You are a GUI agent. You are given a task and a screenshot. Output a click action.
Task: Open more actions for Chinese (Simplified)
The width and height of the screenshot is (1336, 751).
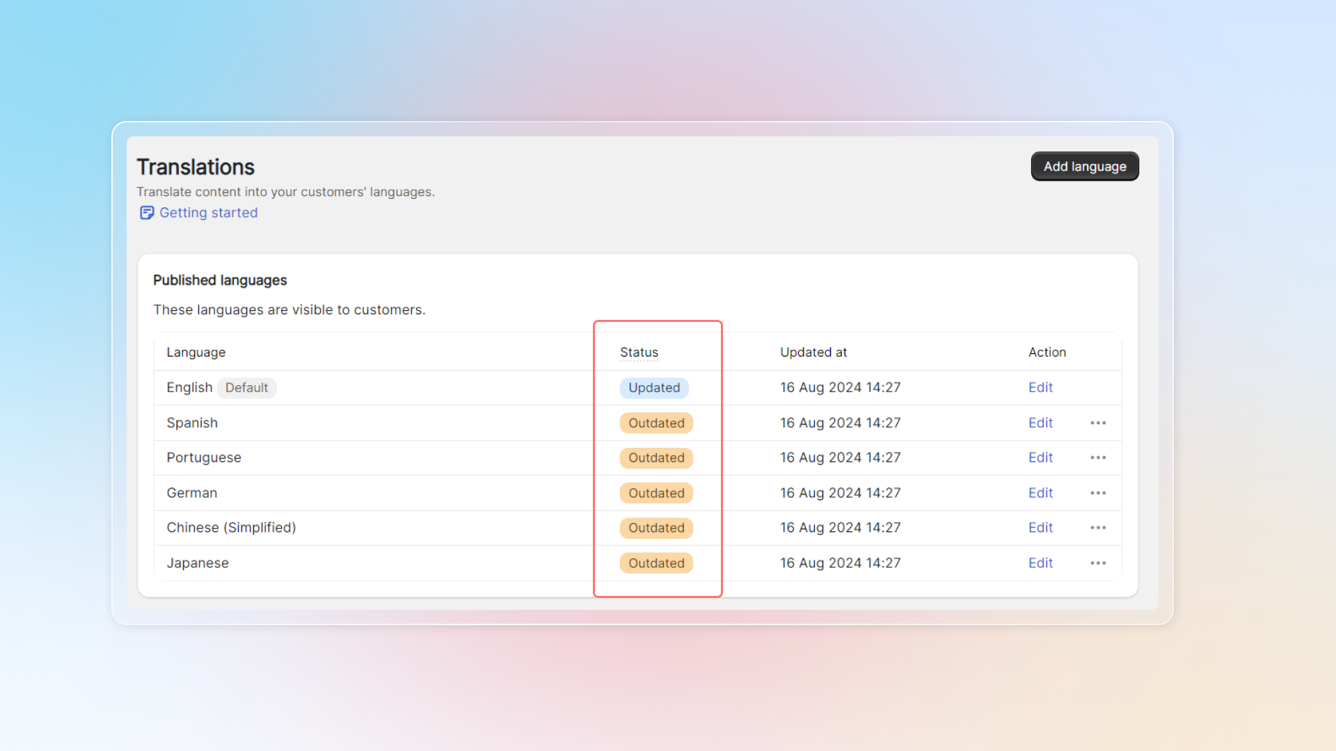point(1098,528)
